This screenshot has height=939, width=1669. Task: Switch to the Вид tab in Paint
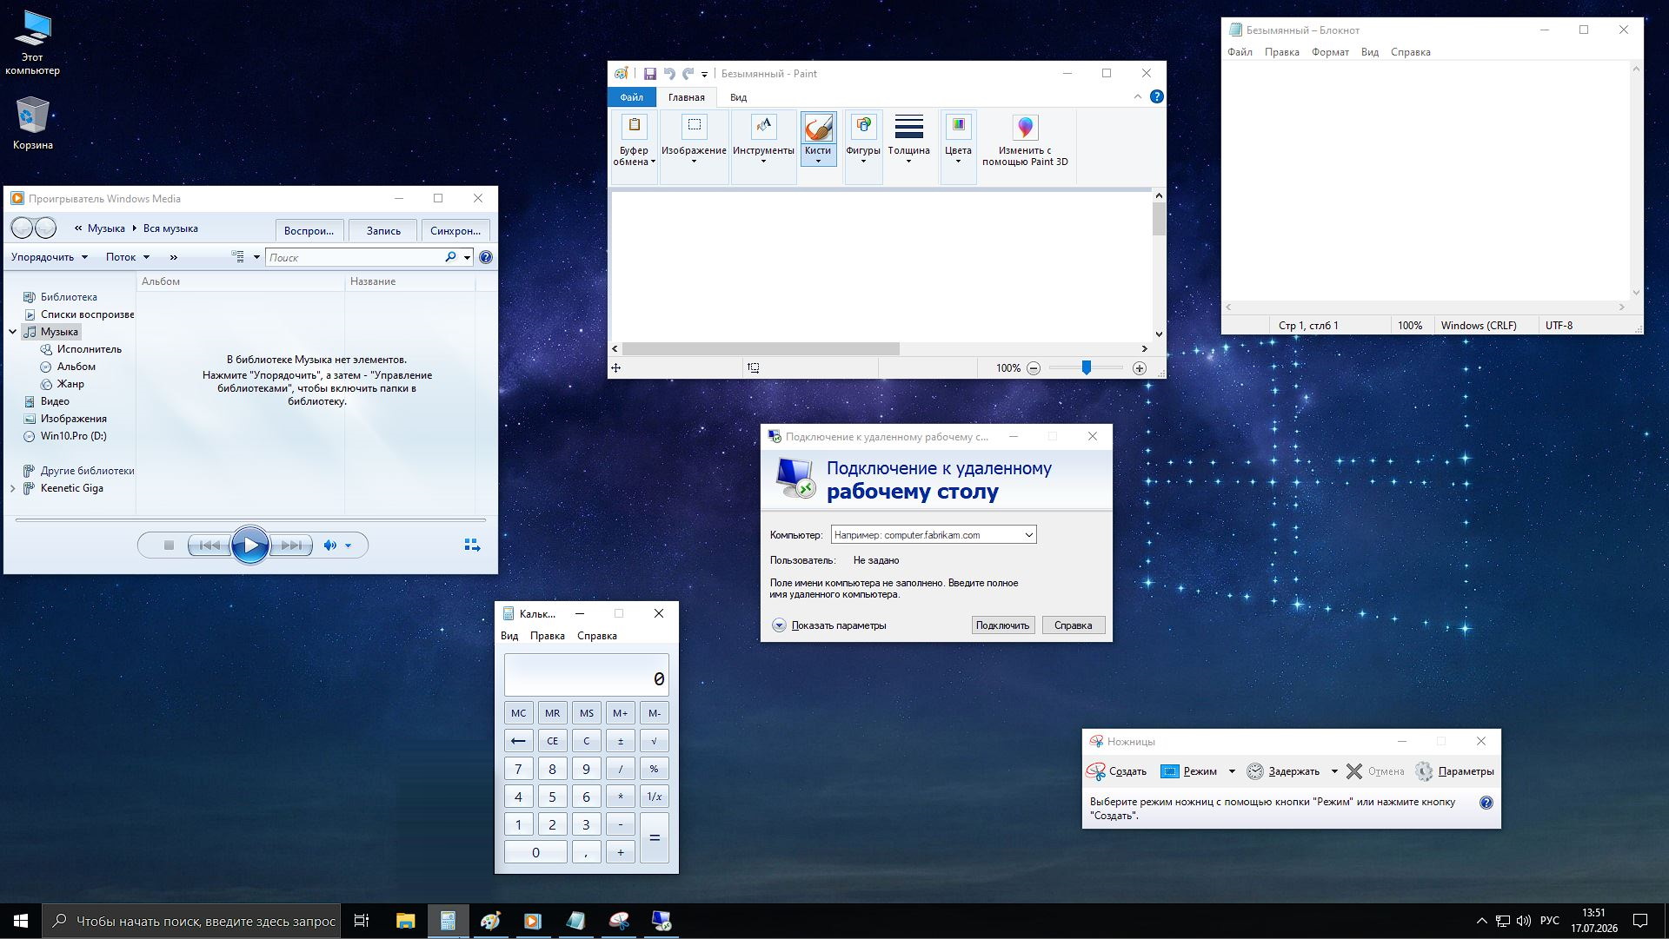tap(738, 97)
